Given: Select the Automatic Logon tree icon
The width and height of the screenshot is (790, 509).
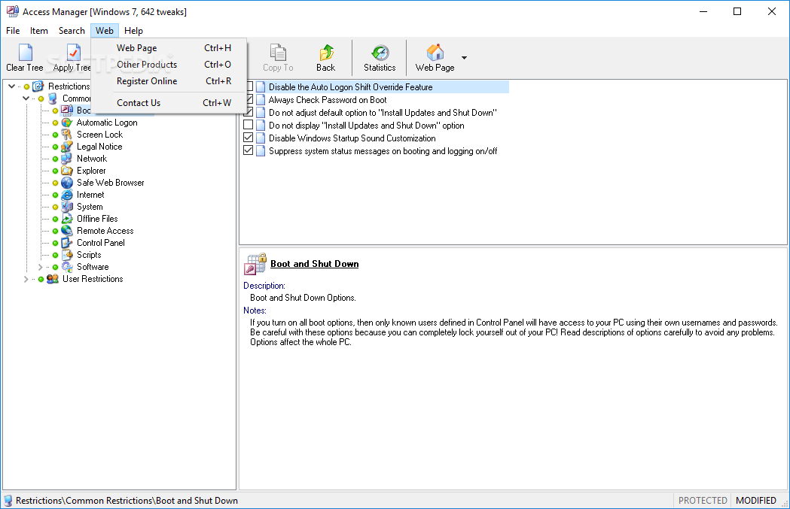Looking at the screenshot, I should (67, 123).
